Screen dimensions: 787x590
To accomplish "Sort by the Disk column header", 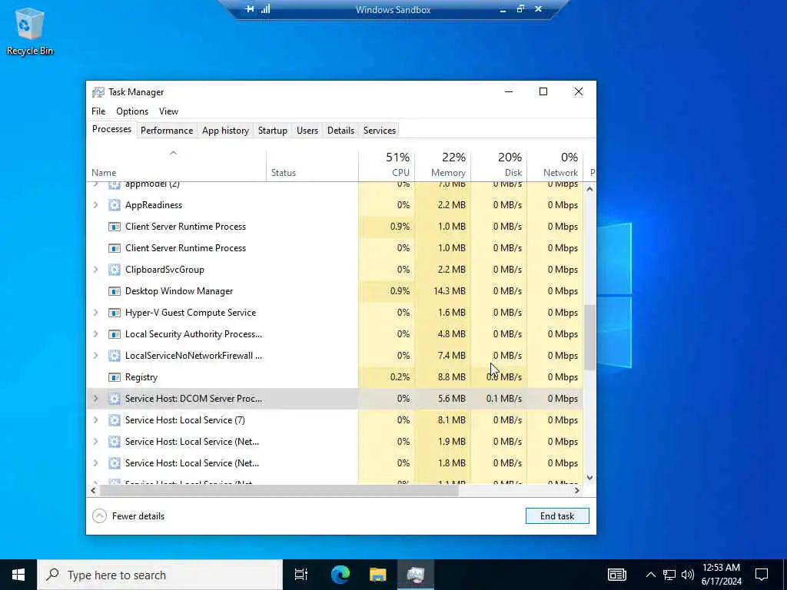I will pos(499,164).
